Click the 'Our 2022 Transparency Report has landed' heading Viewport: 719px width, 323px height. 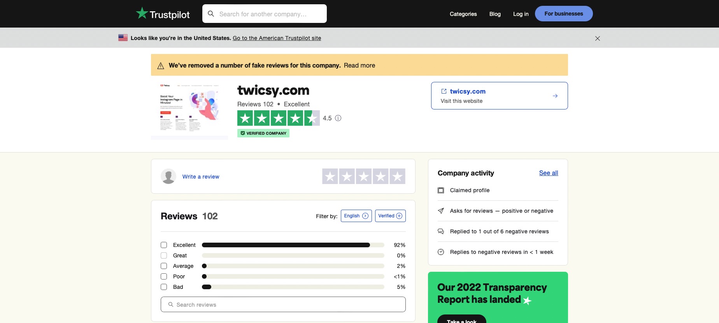tap(492, 293)
